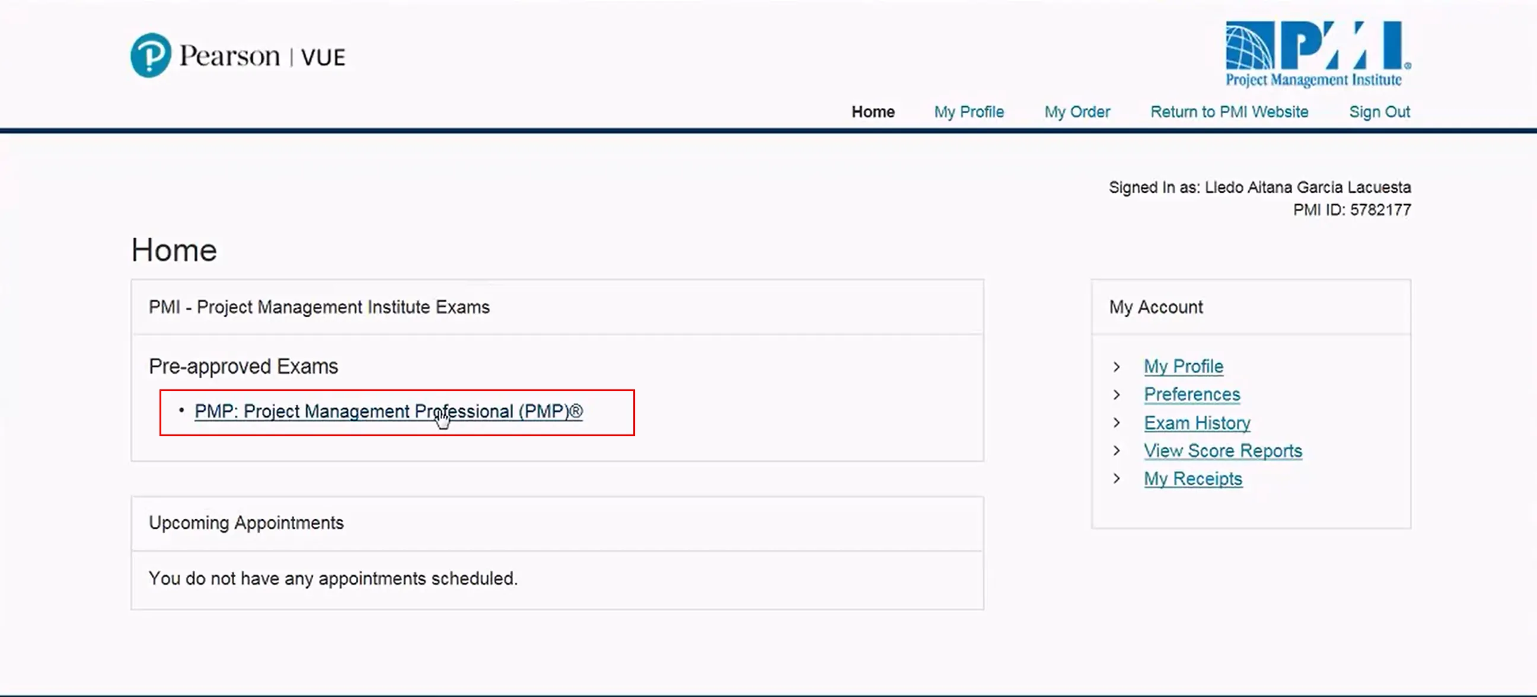
Task: Open My Receipts
Action: 1192,478
